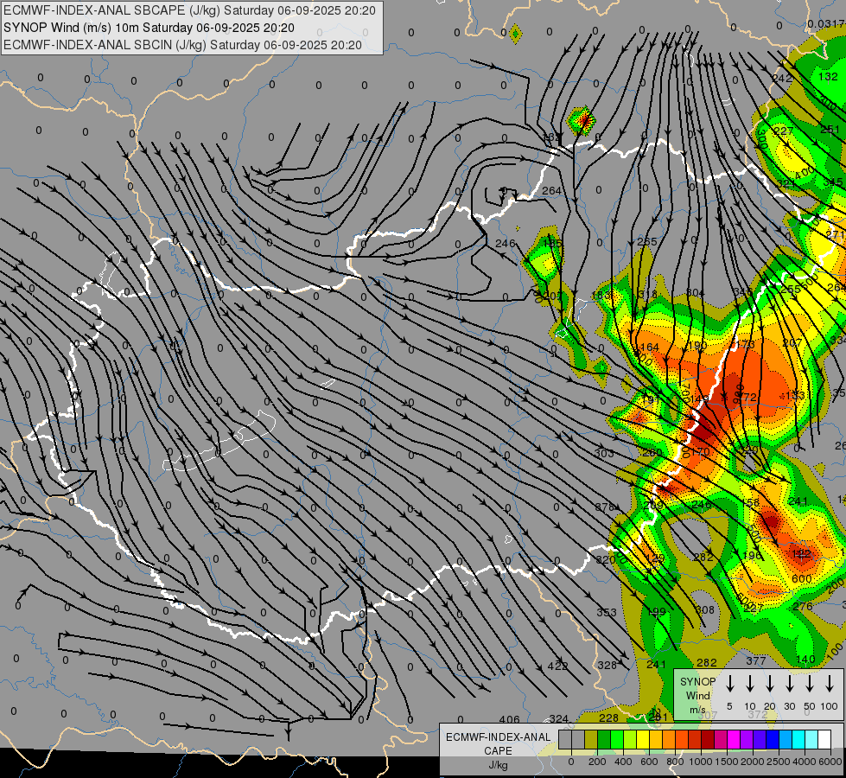
Task: Click the 132 value at top right
Action: click(x=828, y=76)
